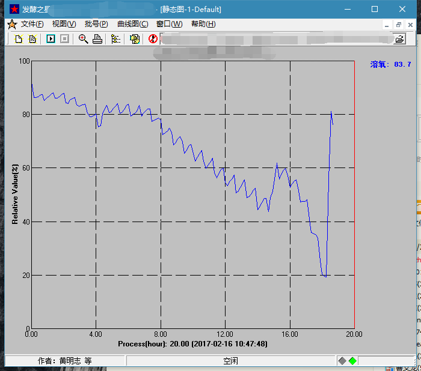Click the printer icon in toolbar

97,39
